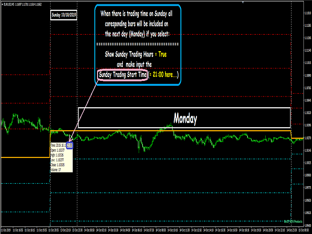Click the EURUSD,M5 chart title text
The width and height of the screenshot is (312, 234).
pos(22,4)
